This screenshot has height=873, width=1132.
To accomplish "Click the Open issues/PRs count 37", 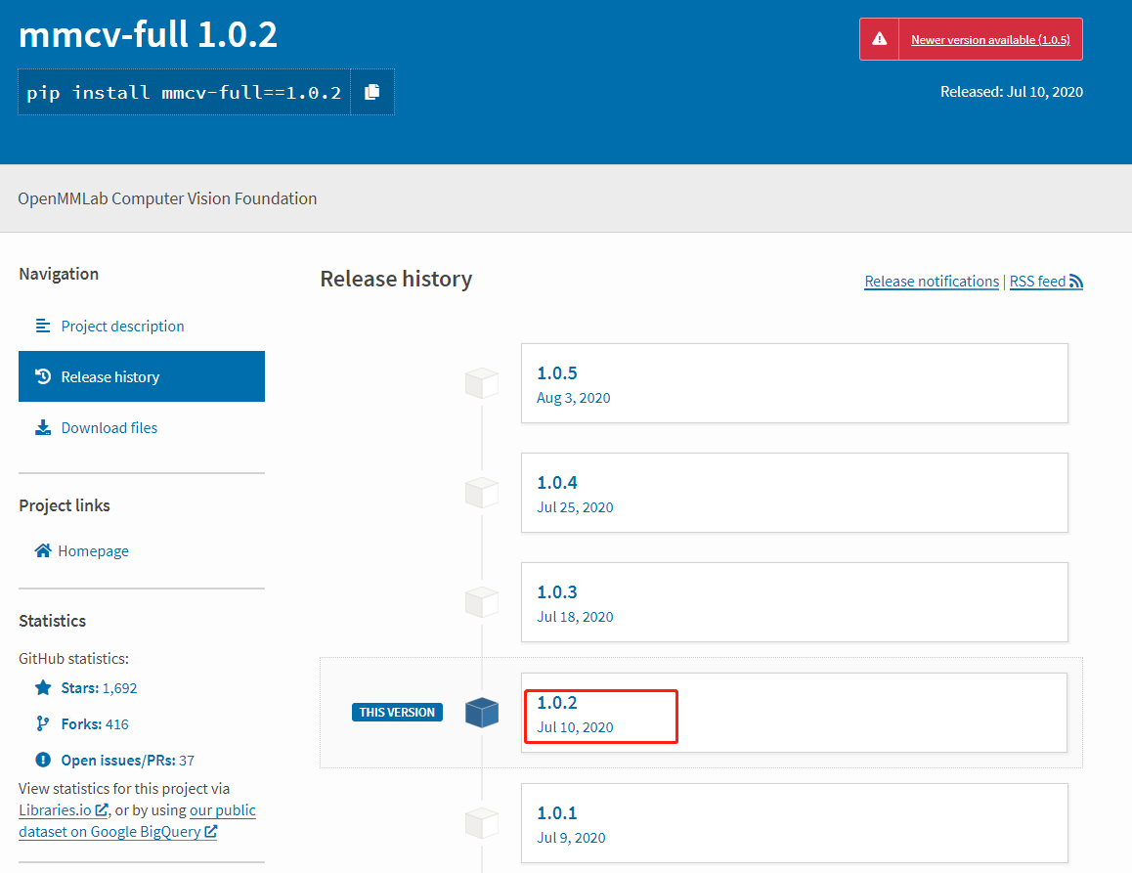I will coord(187,761).
